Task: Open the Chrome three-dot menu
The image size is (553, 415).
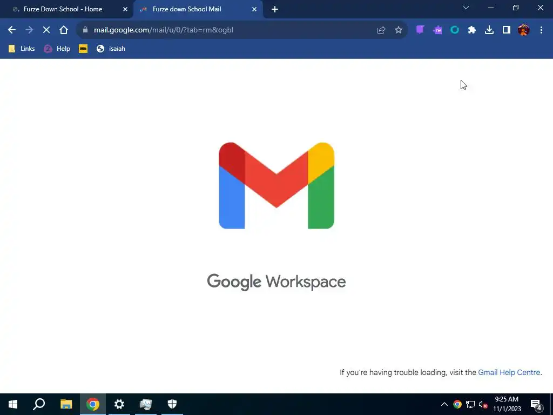Action: (541, 30)
